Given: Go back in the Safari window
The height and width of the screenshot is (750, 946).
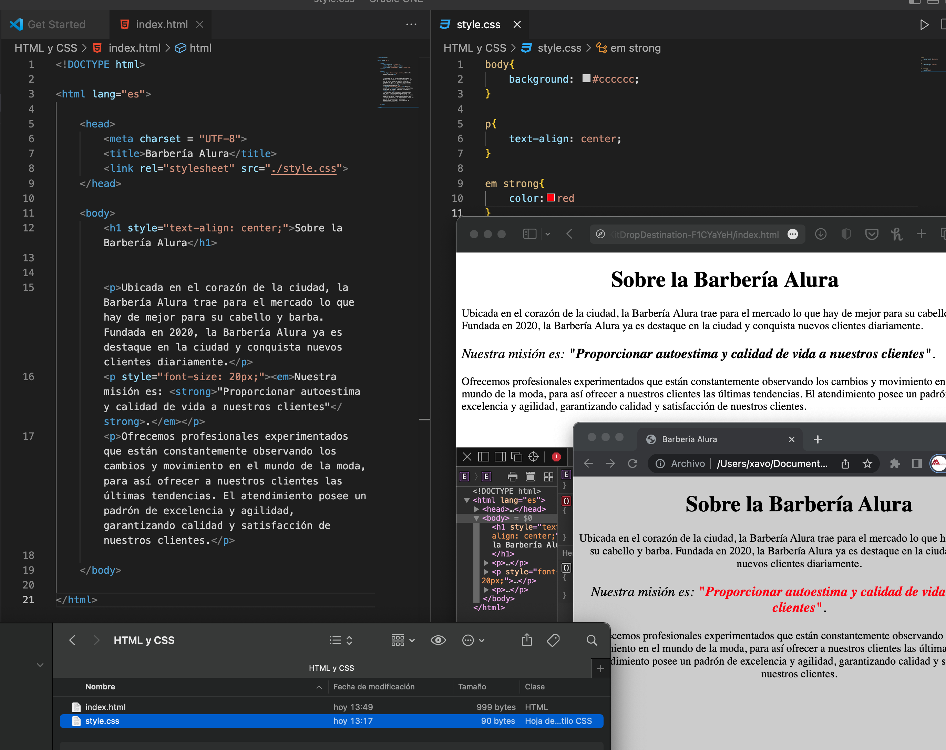Looking at the screenshot, I should 569,234.
